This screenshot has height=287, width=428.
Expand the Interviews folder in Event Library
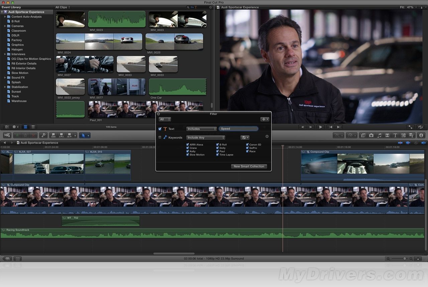[x=5, y=54]
